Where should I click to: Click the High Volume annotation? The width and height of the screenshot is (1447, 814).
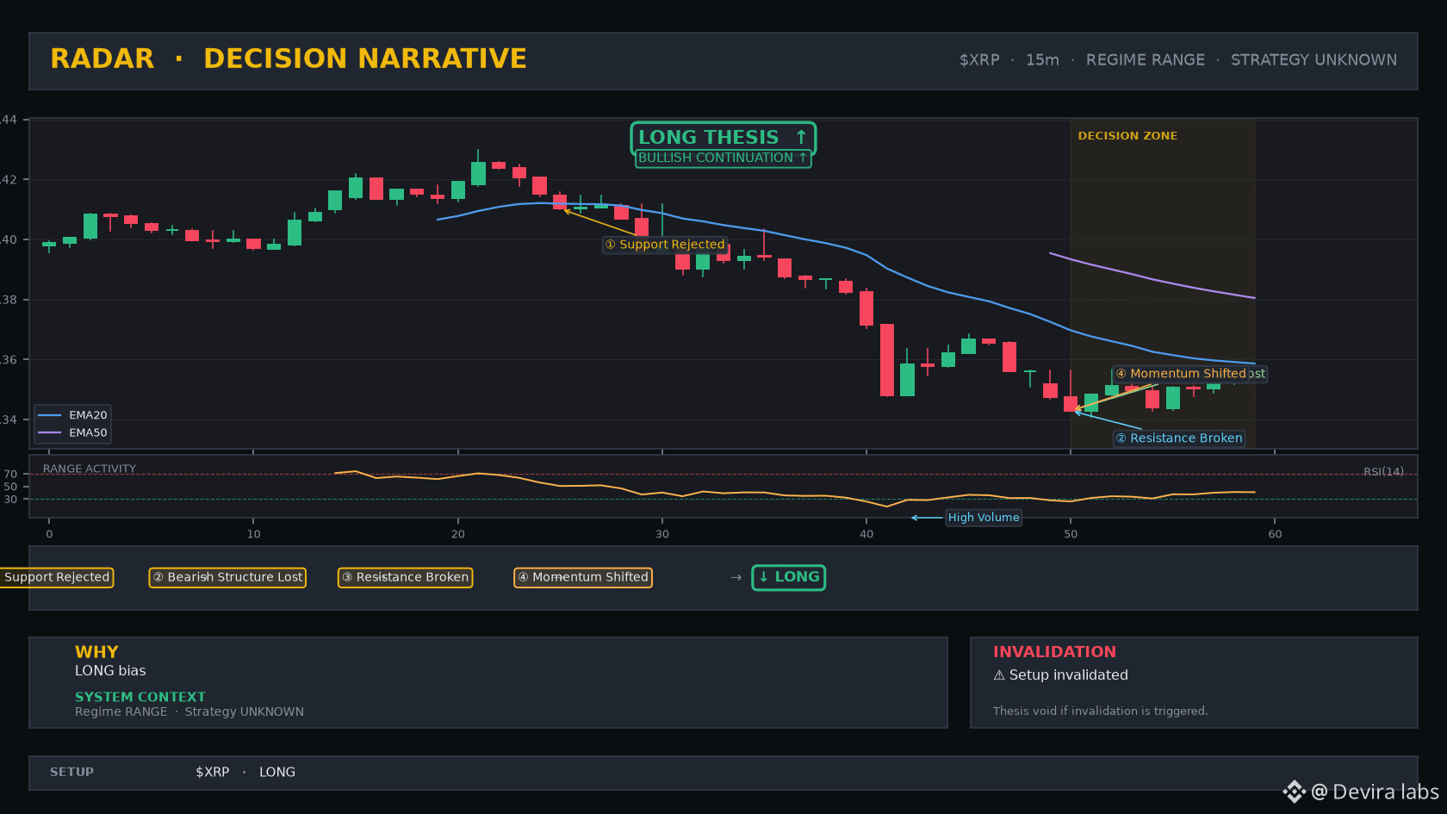tap(984, 518)
